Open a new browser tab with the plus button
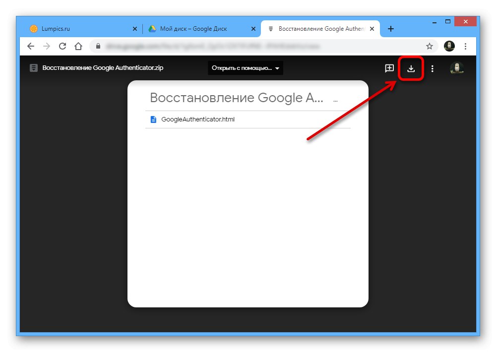Viewport: 496px width, 352px height. pos(391,29)
